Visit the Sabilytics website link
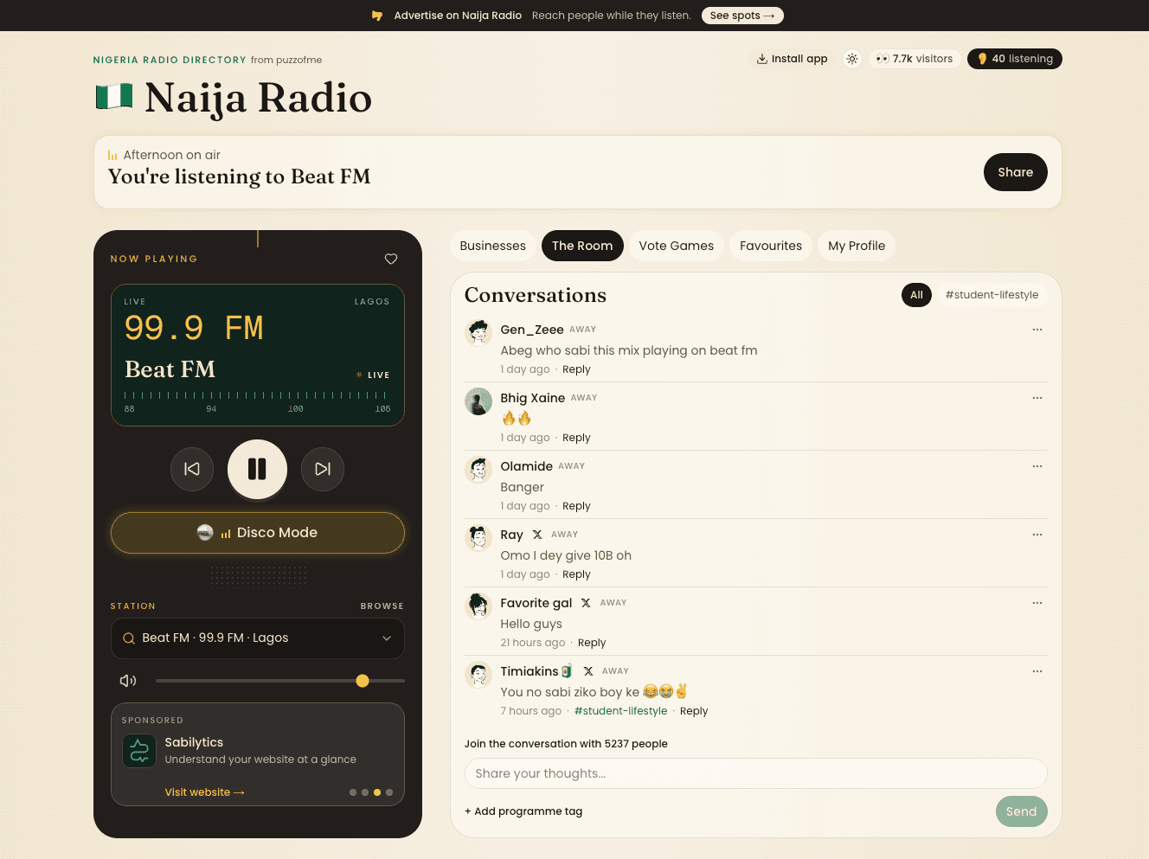This screenshot has height=859, width=1149. pos(205,792)
